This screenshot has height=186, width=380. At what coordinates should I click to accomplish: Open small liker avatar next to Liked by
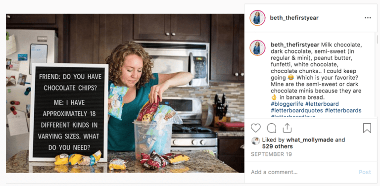tap(255, 140)
